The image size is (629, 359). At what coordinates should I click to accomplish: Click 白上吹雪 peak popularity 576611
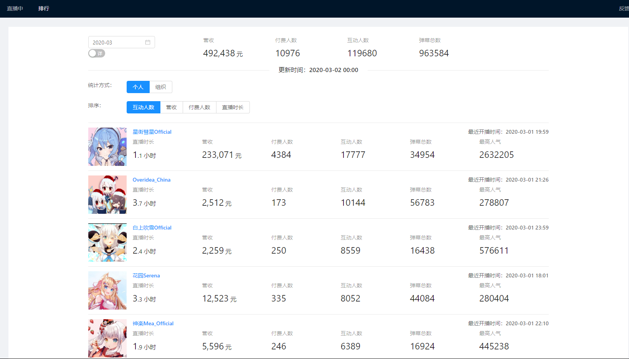[494, 251]
